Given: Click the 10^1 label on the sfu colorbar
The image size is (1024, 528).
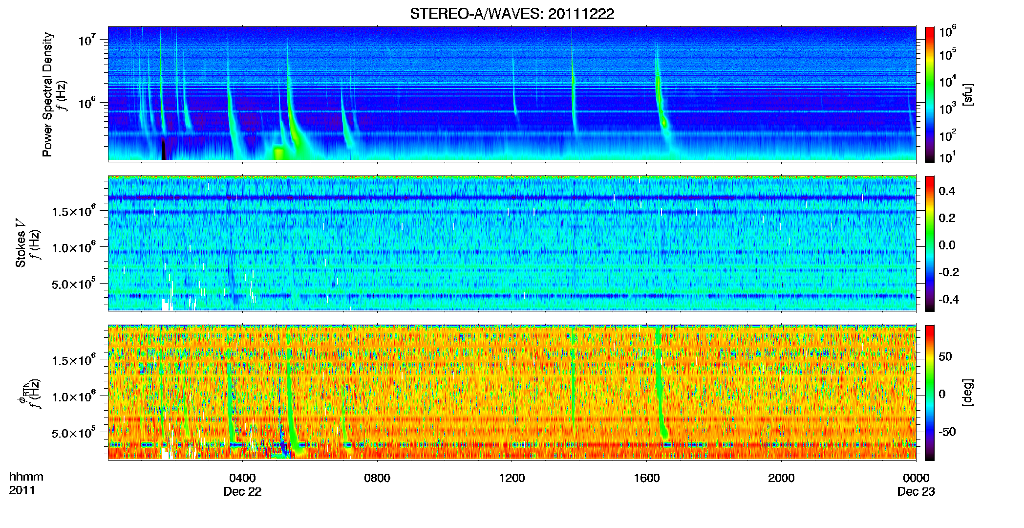Looking at the screenshot, I should coord(948,157).
